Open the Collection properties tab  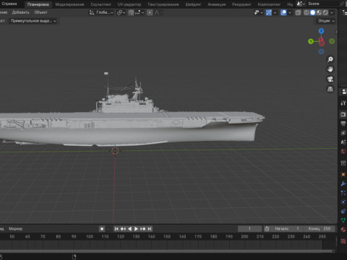point(343,163)
